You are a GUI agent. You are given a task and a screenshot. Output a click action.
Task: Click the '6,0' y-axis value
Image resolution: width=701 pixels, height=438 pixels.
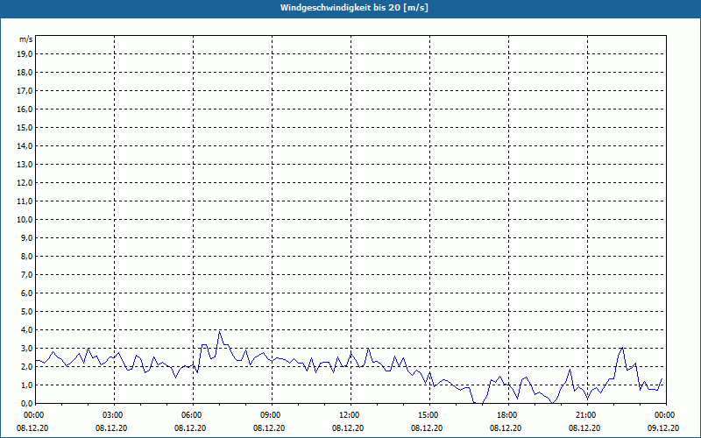27,293
